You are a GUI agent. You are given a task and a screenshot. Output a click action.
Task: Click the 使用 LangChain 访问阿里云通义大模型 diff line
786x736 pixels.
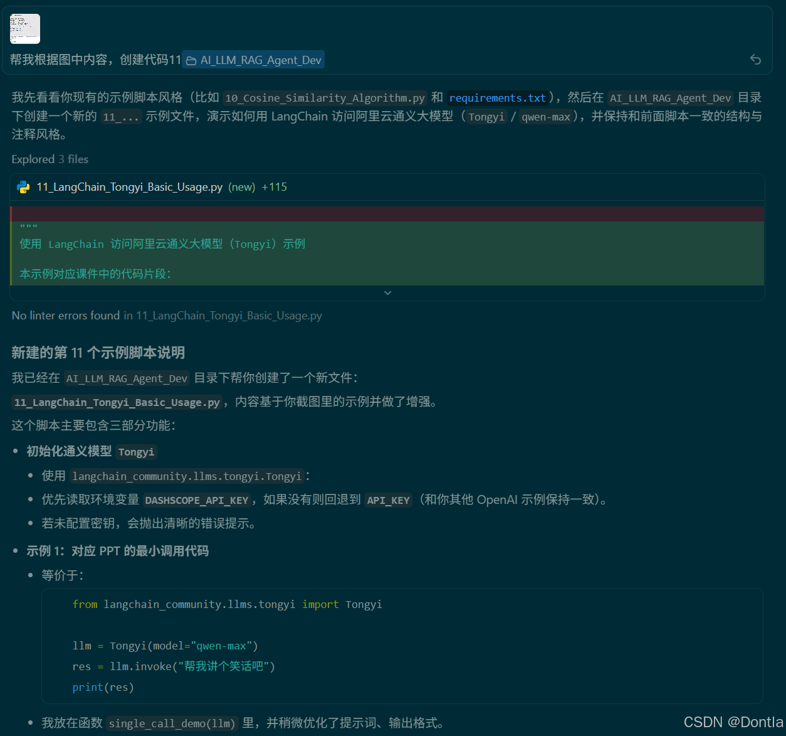162,244
